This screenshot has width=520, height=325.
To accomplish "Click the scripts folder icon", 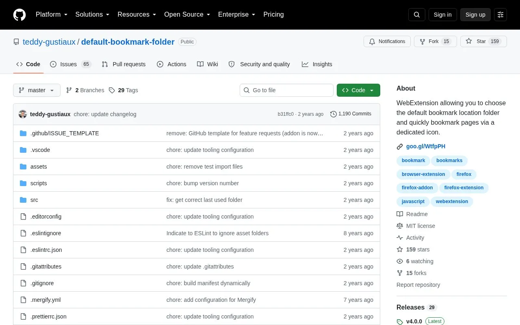I will [23, 183].
